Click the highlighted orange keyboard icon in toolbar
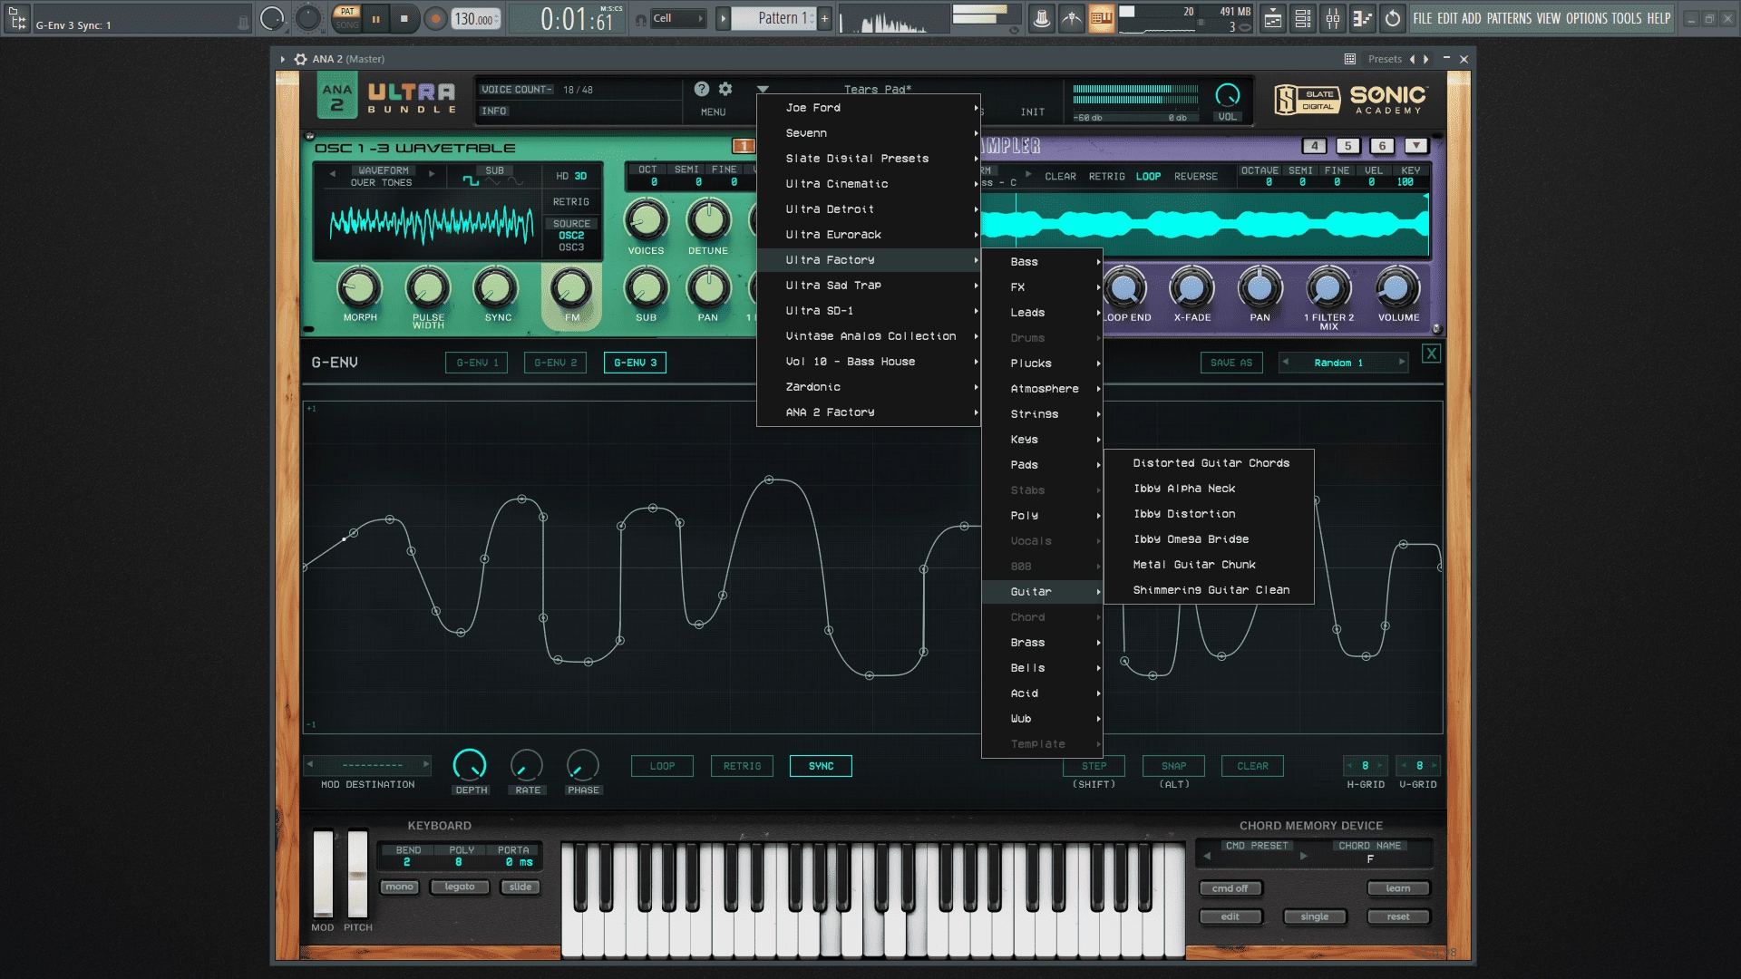This screenshot has width=1741, height=979. pos(1102,18)
